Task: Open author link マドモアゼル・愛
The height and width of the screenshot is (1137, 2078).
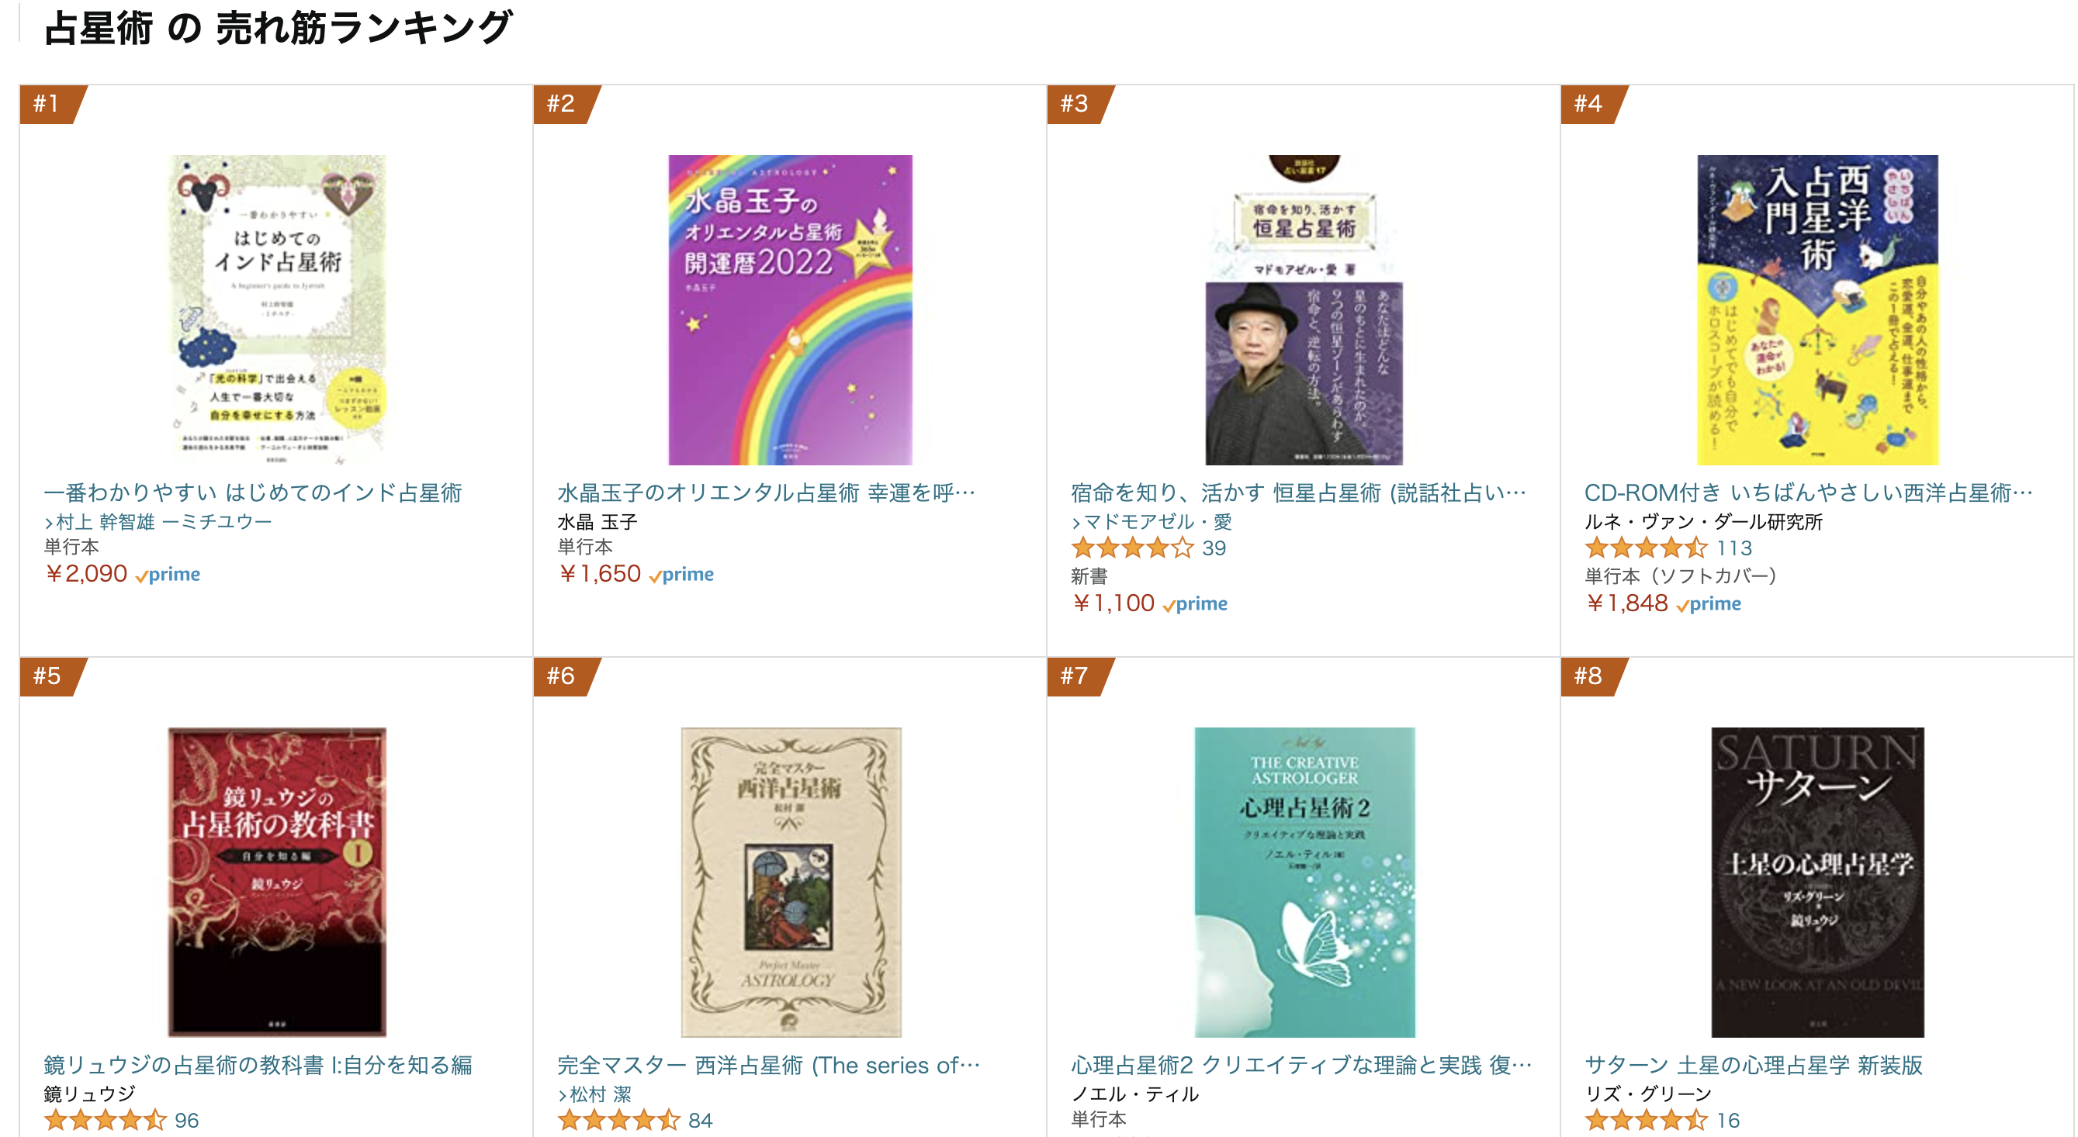Action: point(1157,522)
